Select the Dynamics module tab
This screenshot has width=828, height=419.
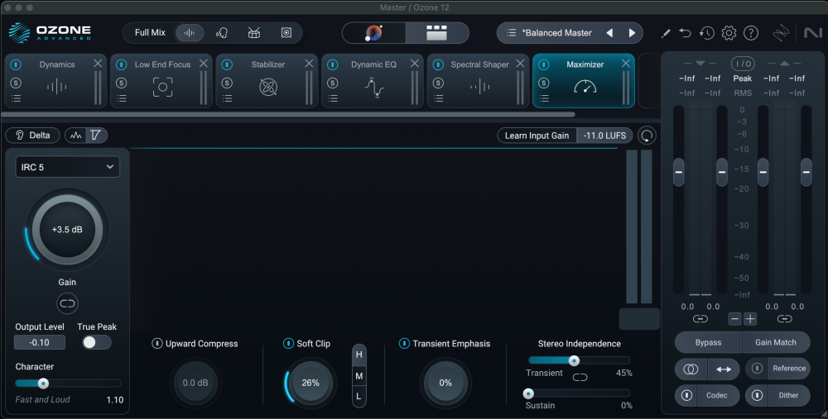click(x=55, y=81)
